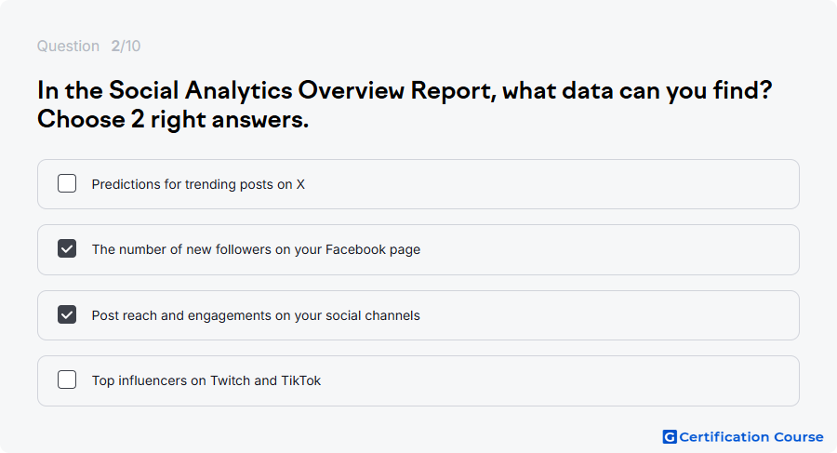This screenshot has height=453, width=837.
Task: Select the answer text Predictions for trending posts on X
Action: (x=198, y=184)
